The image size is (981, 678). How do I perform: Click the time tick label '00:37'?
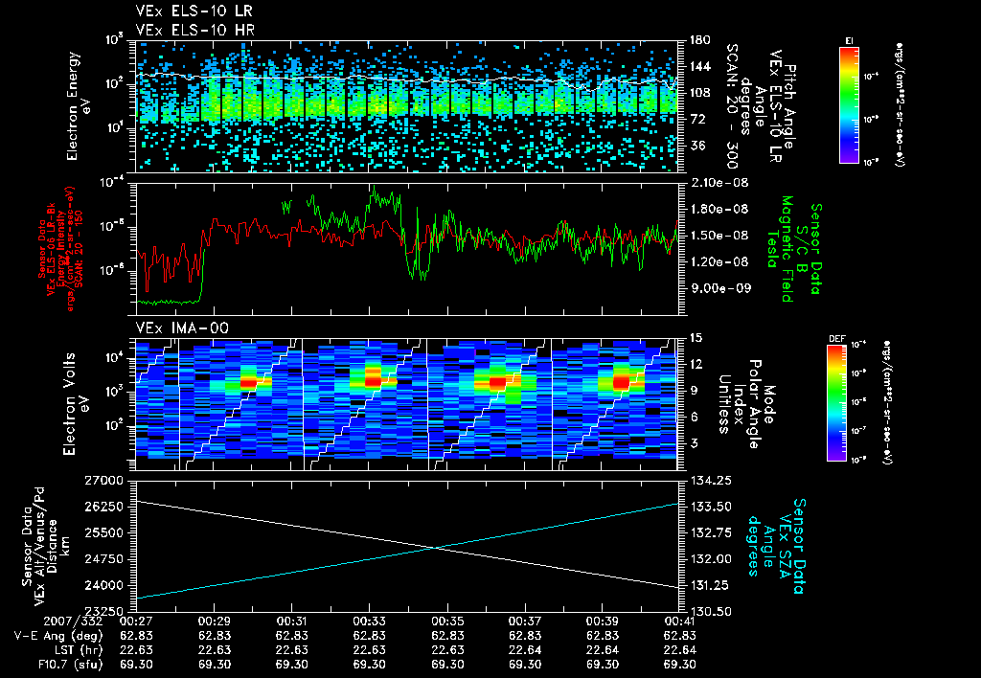click(x=524, y=621)
